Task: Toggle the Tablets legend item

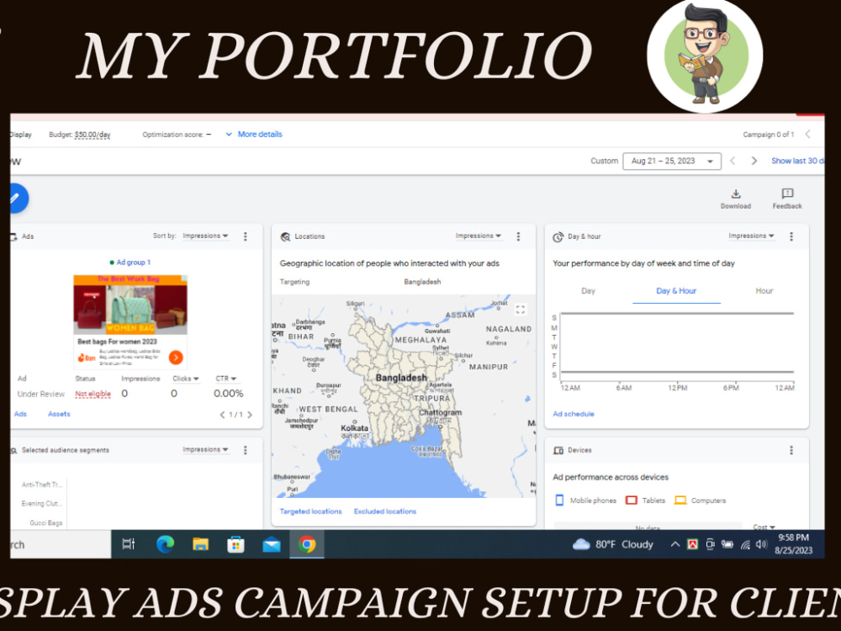Action: (646, 501)
